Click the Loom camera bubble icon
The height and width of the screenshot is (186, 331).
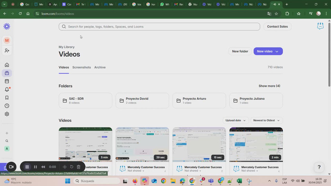[11, 167]
